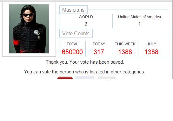Click the United States of America label
Viewport: 173px width, 121px height.
coord(139,17)
